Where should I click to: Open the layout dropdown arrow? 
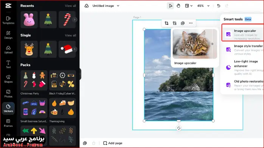191,6
